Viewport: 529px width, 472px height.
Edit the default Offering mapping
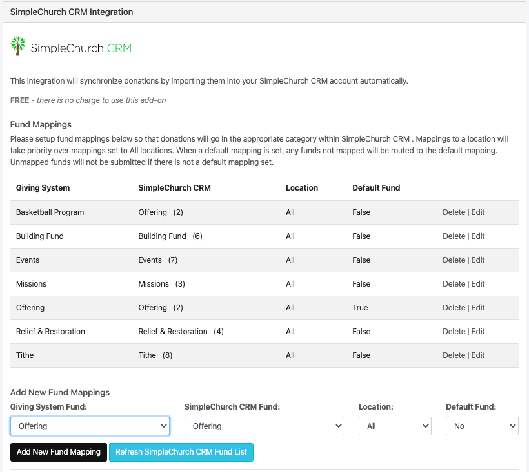pos(478,308)
